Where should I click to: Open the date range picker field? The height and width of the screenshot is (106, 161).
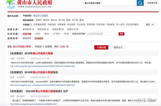(x=101, y=34)
